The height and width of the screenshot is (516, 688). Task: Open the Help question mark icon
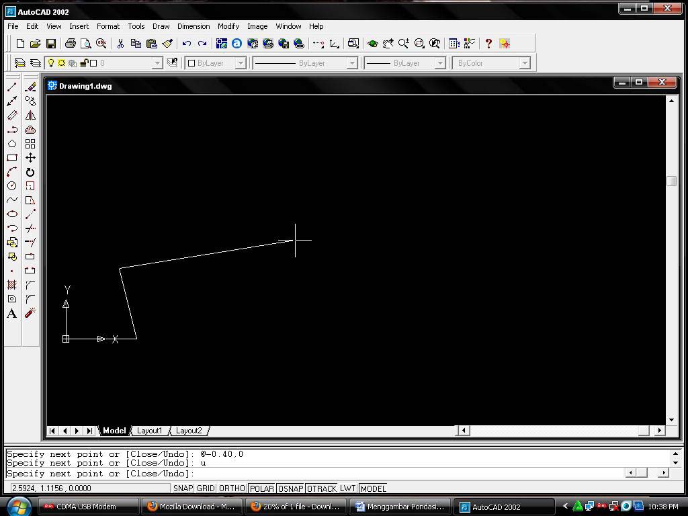tap(488, 44)
